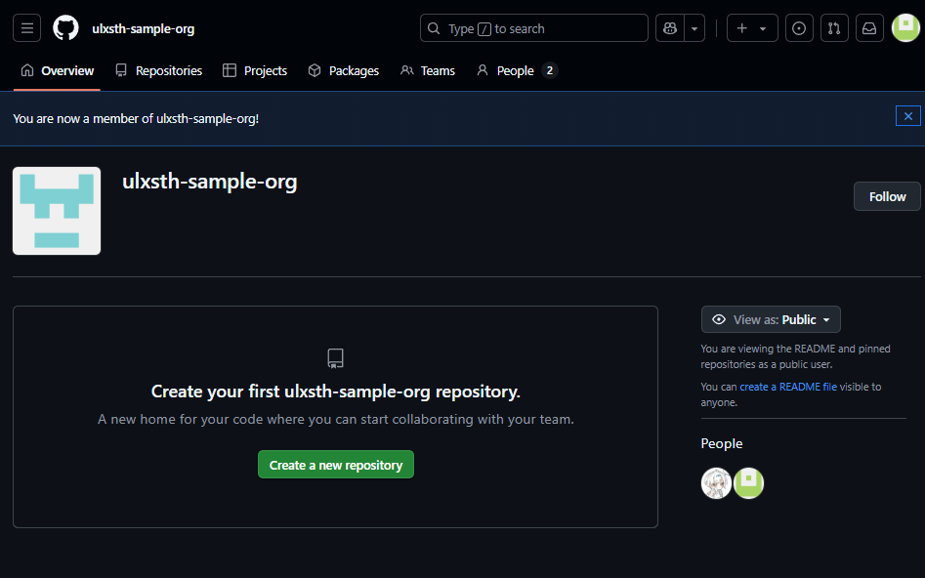This screenshot has height=578, width=925.
Task: Open the Issues icon in header
Action: [799, 28]
